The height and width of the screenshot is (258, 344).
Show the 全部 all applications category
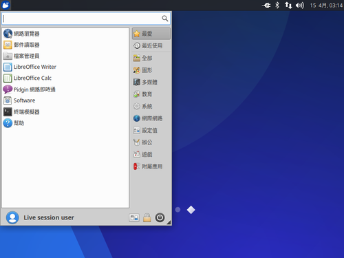point(151,58)
